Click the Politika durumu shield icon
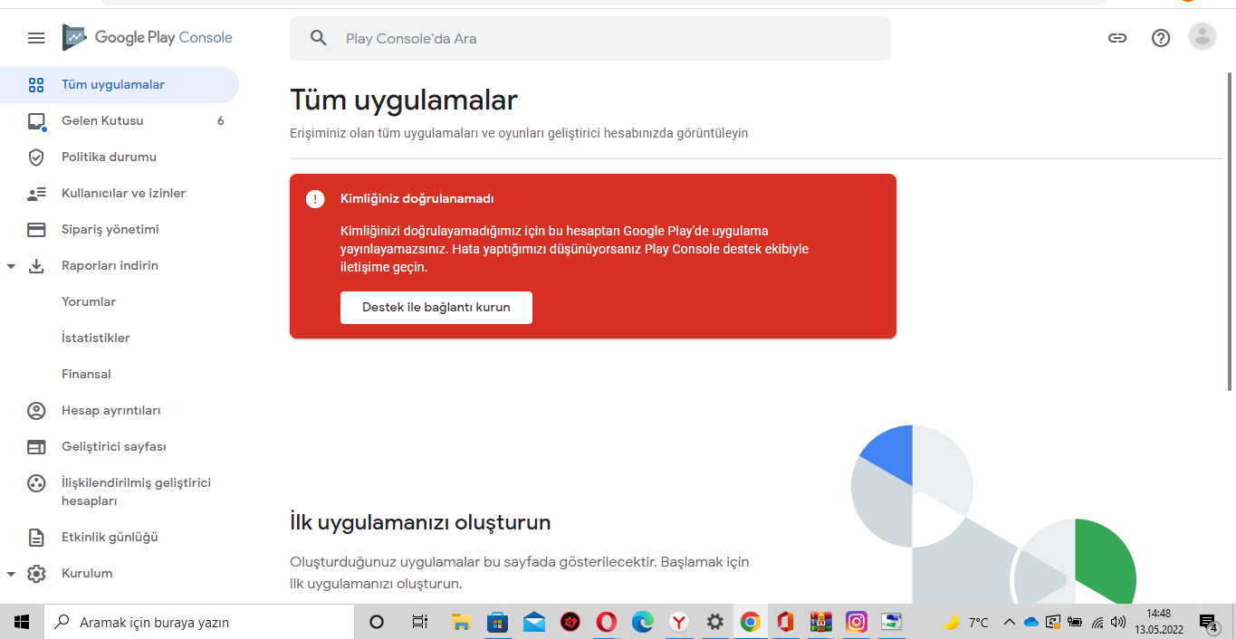Screen dimensions: 1236x639 (x=36, y=157)
